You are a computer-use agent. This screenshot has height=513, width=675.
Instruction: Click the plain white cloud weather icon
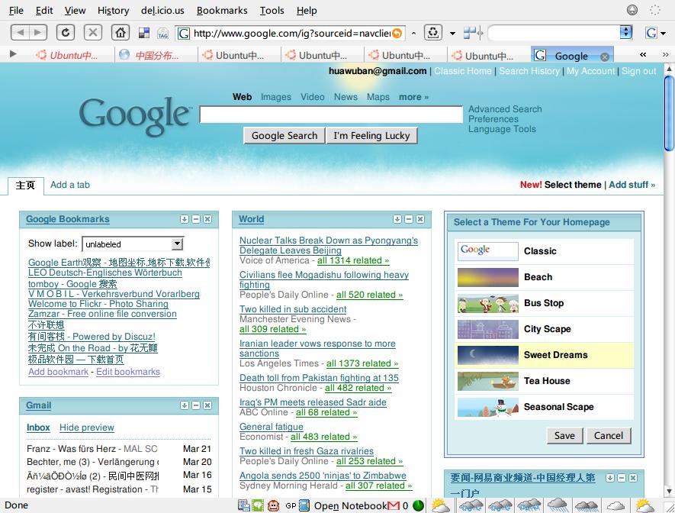pos(616,505)
